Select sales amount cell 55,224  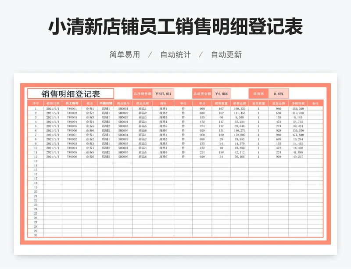click(240, 122)
